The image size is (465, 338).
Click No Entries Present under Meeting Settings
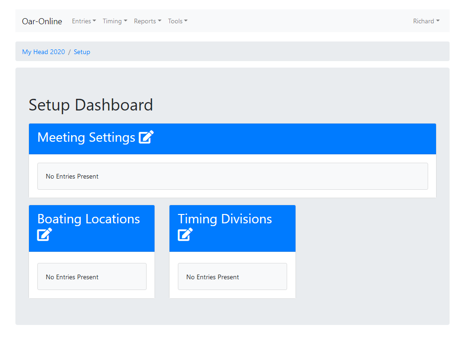tap(72, 176)
